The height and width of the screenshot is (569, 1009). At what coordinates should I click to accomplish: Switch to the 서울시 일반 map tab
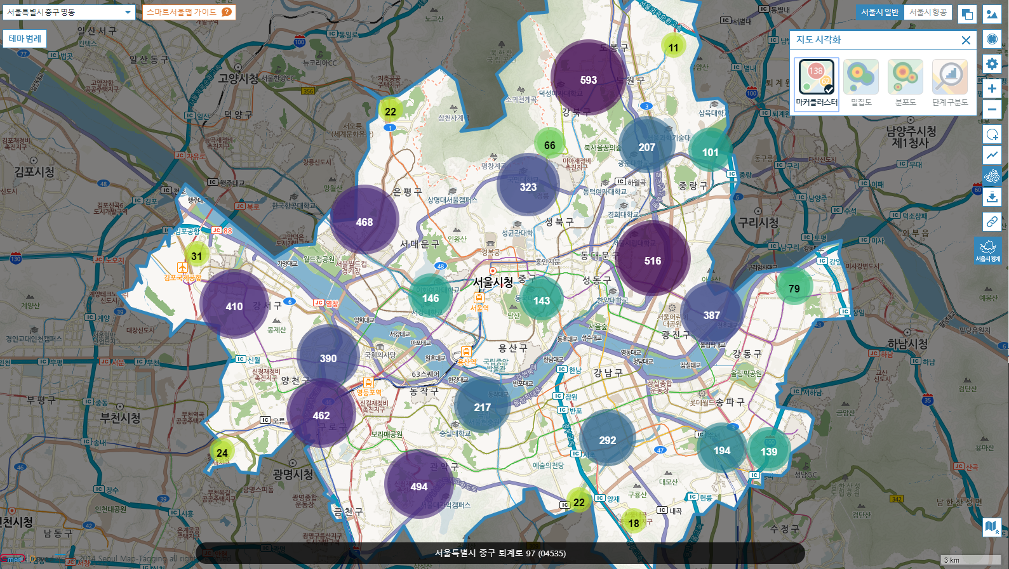coord(879,12)
